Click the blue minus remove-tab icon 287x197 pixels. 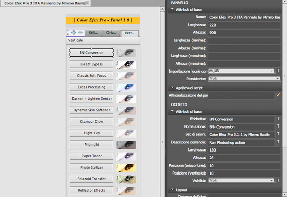coord(80,32)
